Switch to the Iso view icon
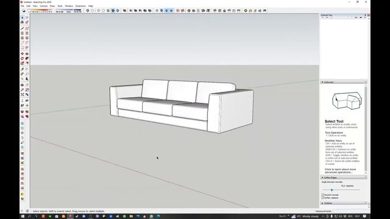Image resolution: width=390 pixels, height=219 pixels. pyautogui.click(x=214, y=11)
